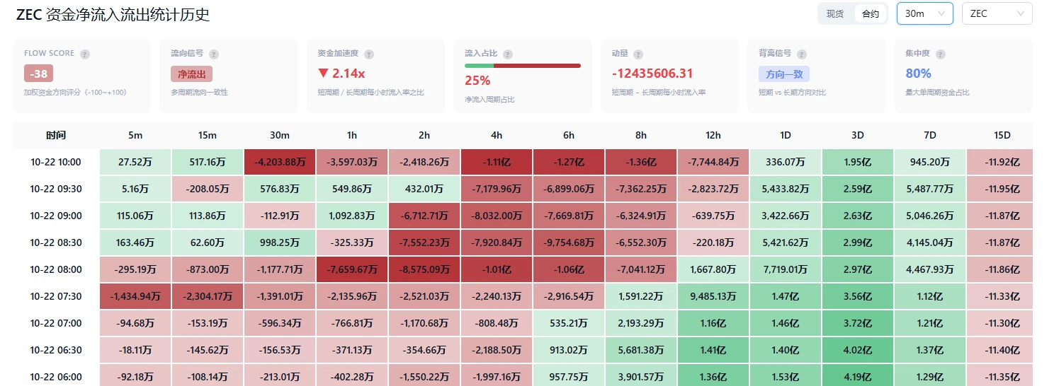This screenshot has width=1059, height=386.
Task: Click the -4,203.88万 cell
Action: 280,162
